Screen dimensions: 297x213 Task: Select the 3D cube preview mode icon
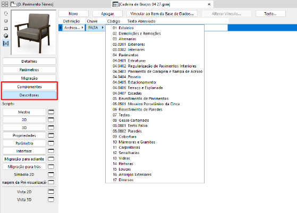(6, 36)
